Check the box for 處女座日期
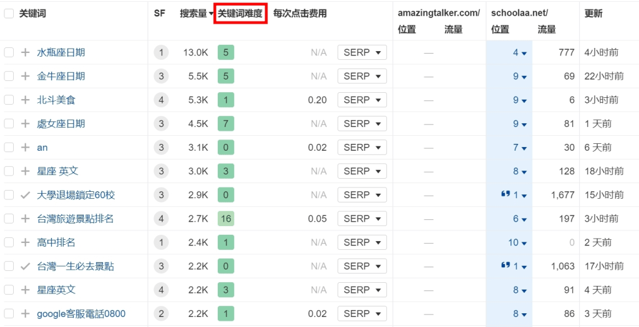This screenshot has width=639, height=327. point(9,124)
